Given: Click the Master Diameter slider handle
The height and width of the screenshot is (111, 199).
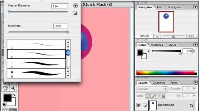Looking at the screenshot, I should pyautogui.click(x=9, y=12).
